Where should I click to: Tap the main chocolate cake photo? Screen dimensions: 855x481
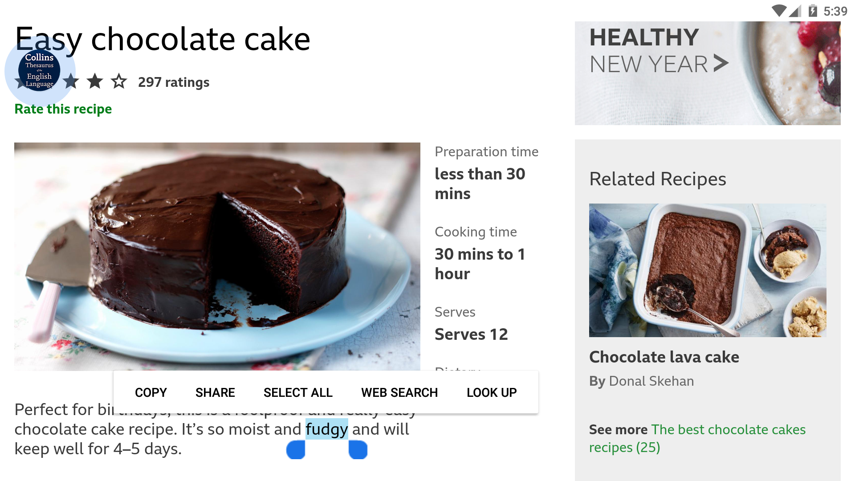point(217,256)
